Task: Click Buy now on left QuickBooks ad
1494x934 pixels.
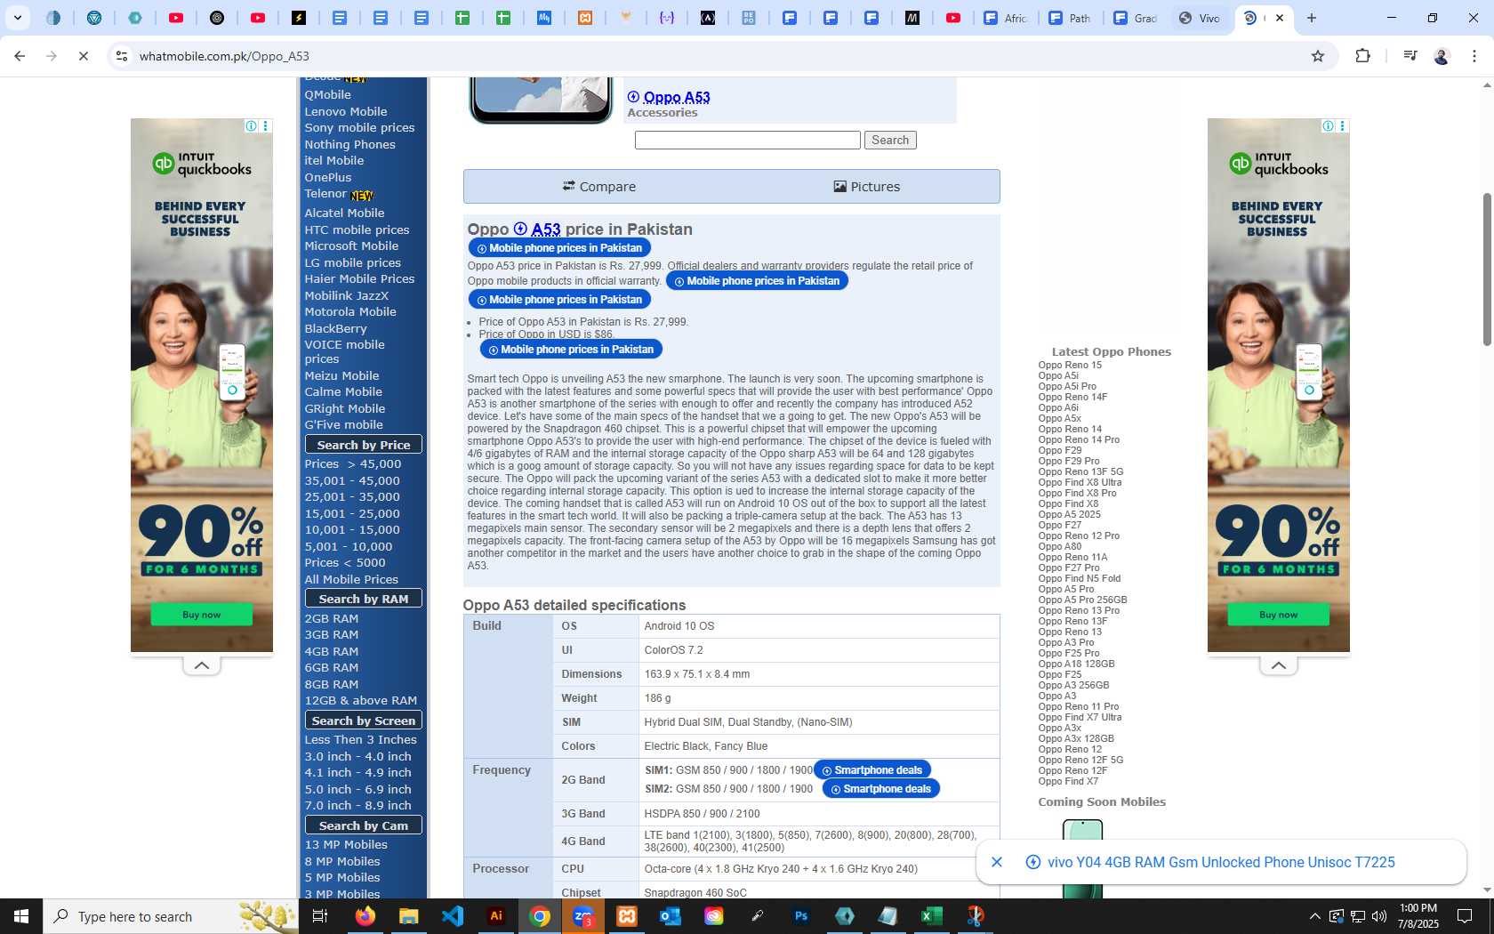Action: click(202, 615)
